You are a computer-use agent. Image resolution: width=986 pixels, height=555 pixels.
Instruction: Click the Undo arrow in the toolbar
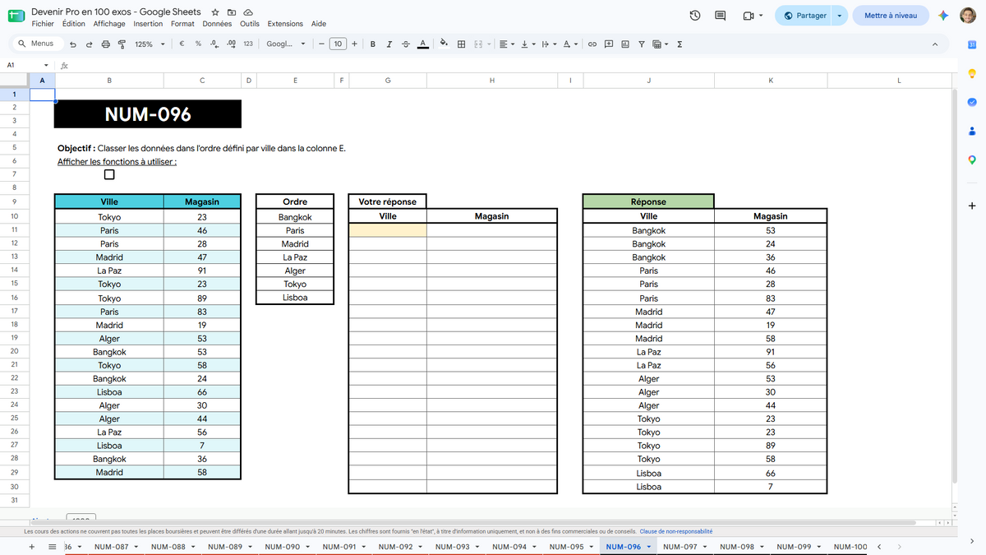(73, 44)
